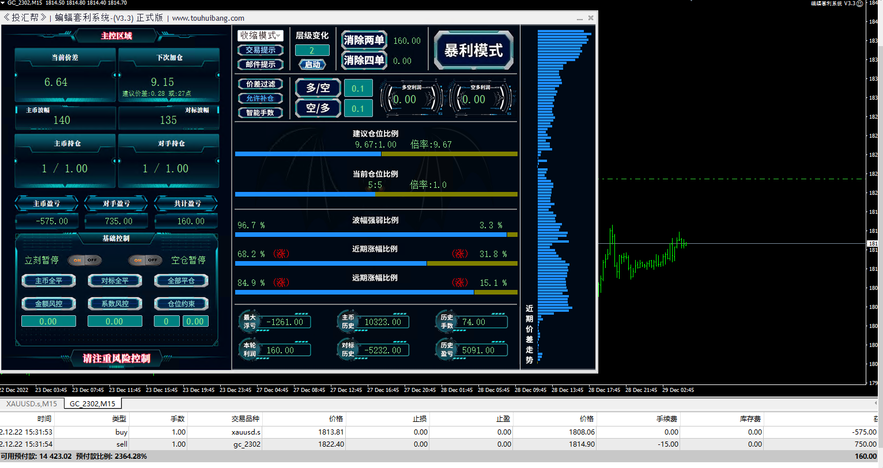This screenshot has height=468, width=883.
Task: Click the smiley icon next to 蝙蝠套利系统 V3.3
Action: coord(859,3)
